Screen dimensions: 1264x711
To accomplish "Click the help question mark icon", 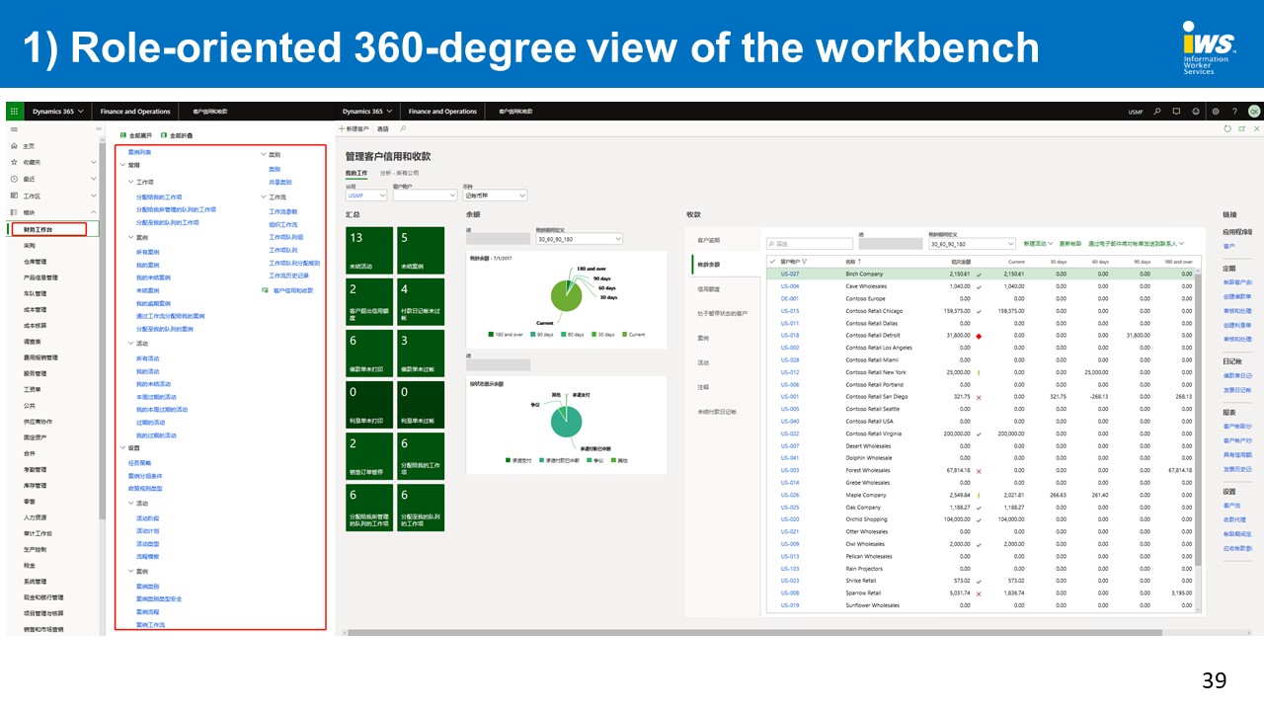I will (1234, 112).
